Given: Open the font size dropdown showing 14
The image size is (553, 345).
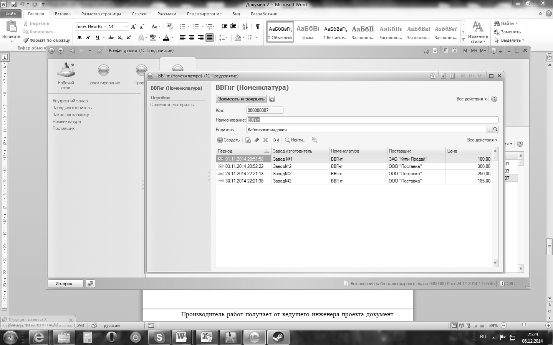Looking at the screenshot, I should [126, 26].
